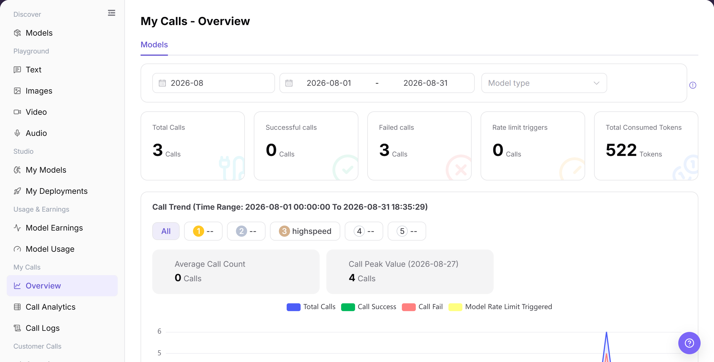Open My Models page
This screenshot has width=714, height=362.
[62, 170]
